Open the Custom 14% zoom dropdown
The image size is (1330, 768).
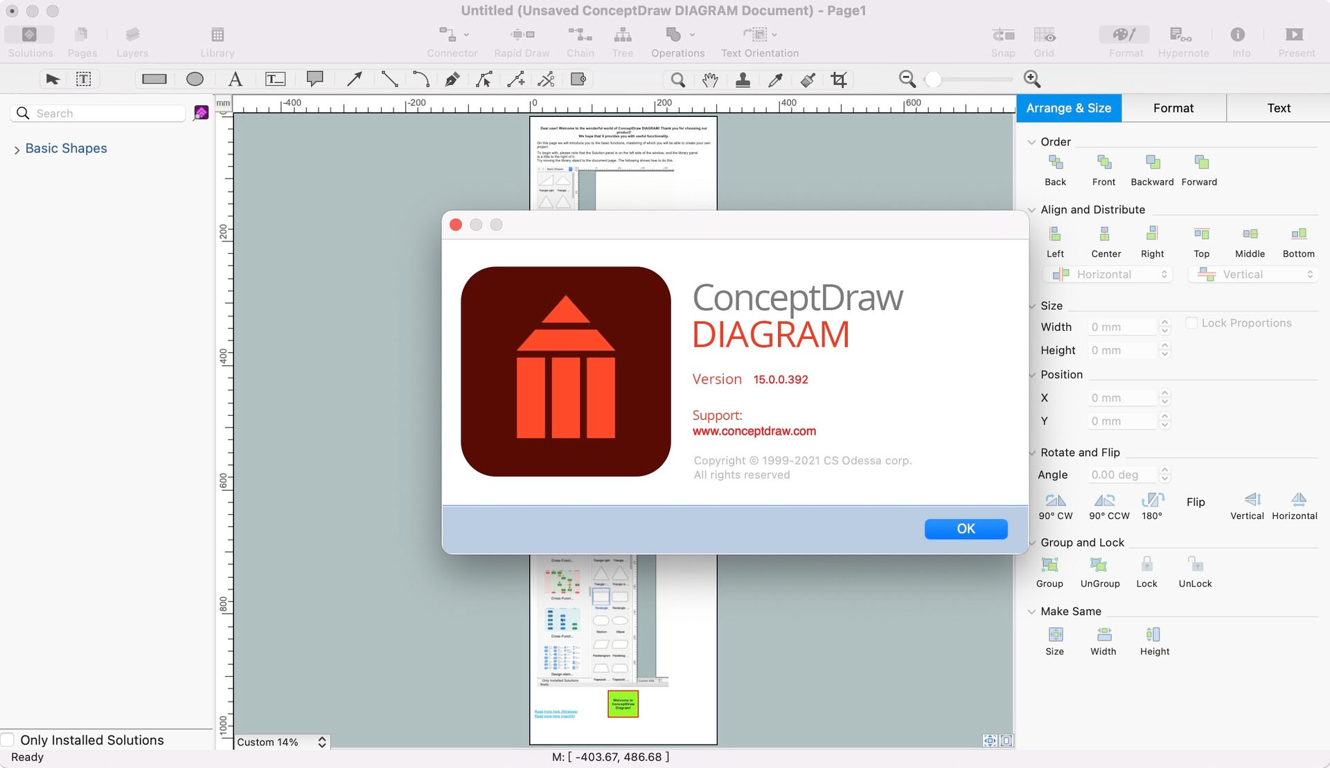(x=281, y=742)
